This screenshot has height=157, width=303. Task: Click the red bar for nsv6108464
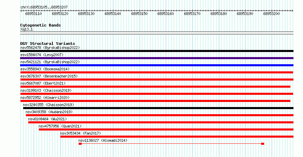(161, 122)
